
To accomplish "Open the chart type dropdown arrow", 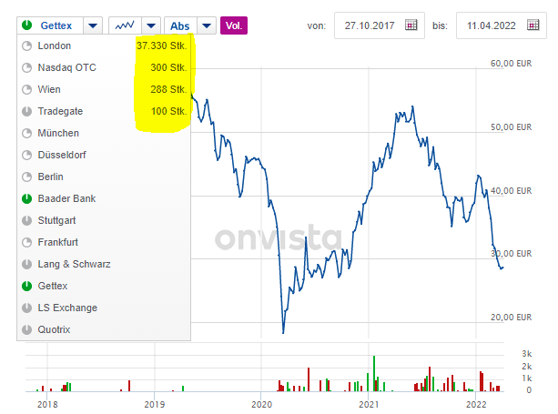I will tap(150, 25).
